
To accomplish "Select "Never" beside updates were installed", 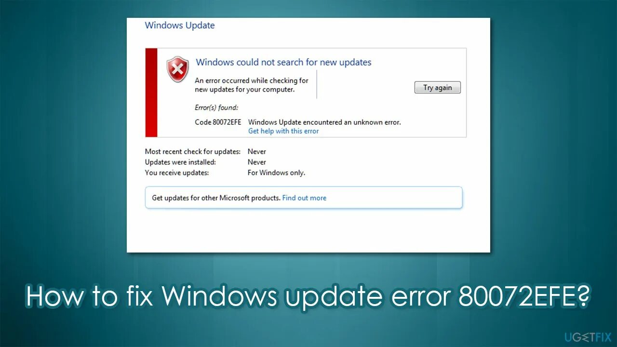I will pyautogui.click(x=257, y=162).
